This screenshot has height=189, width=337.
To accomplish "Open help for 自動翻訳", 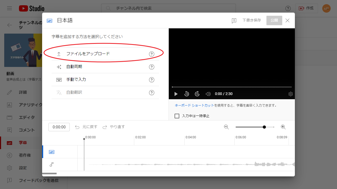I will tap(152, 93).
